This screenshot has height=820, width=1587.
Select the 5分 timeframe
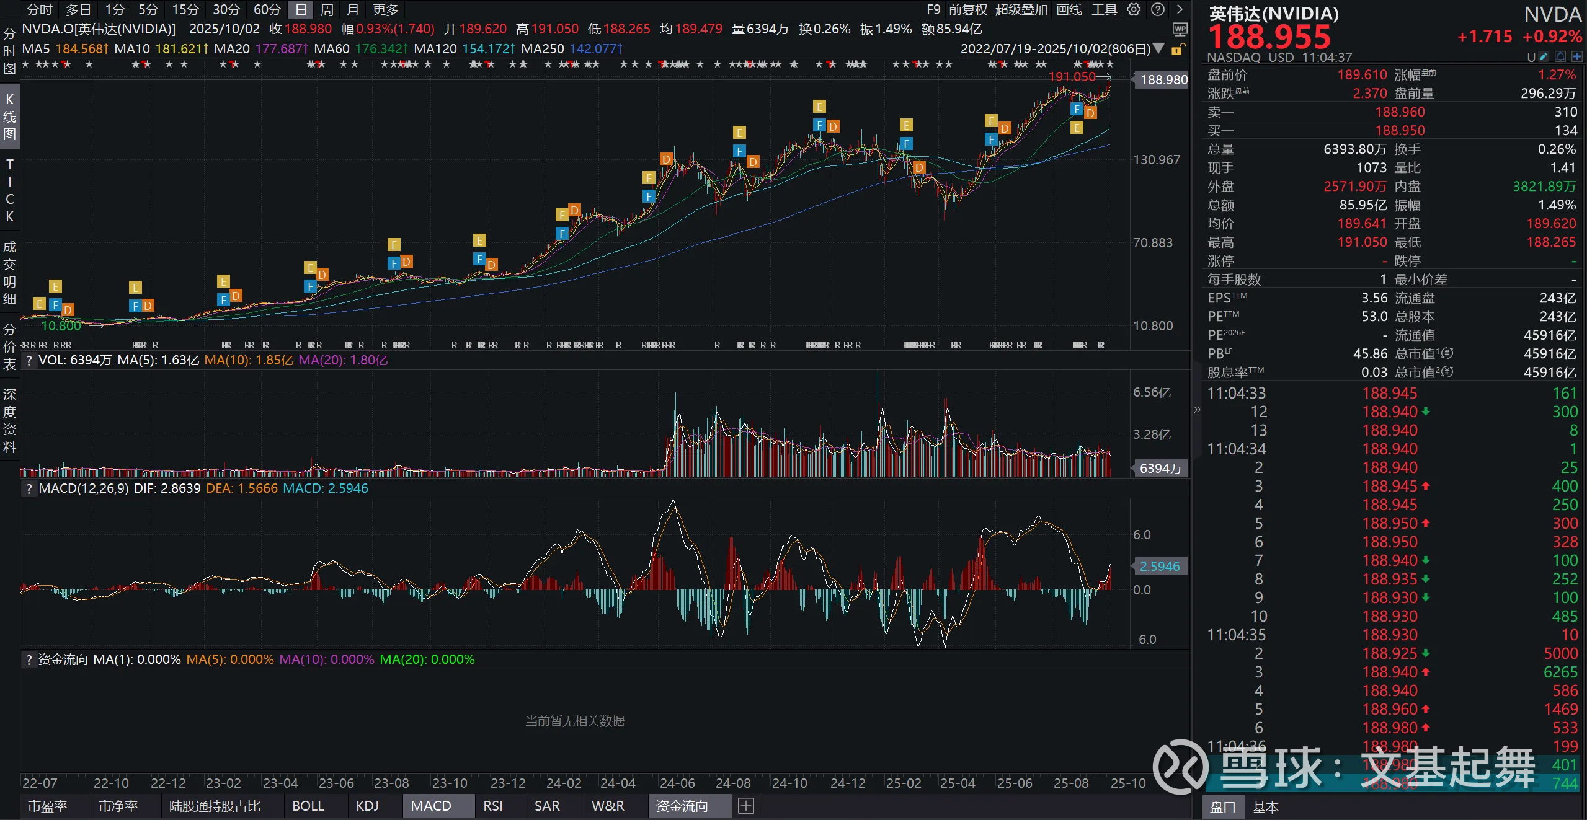tap(148, 9)
